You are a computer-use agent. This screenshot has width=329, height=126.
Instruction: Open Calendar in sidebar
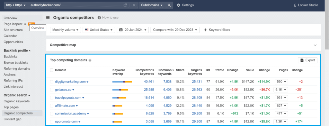point(10,36)
